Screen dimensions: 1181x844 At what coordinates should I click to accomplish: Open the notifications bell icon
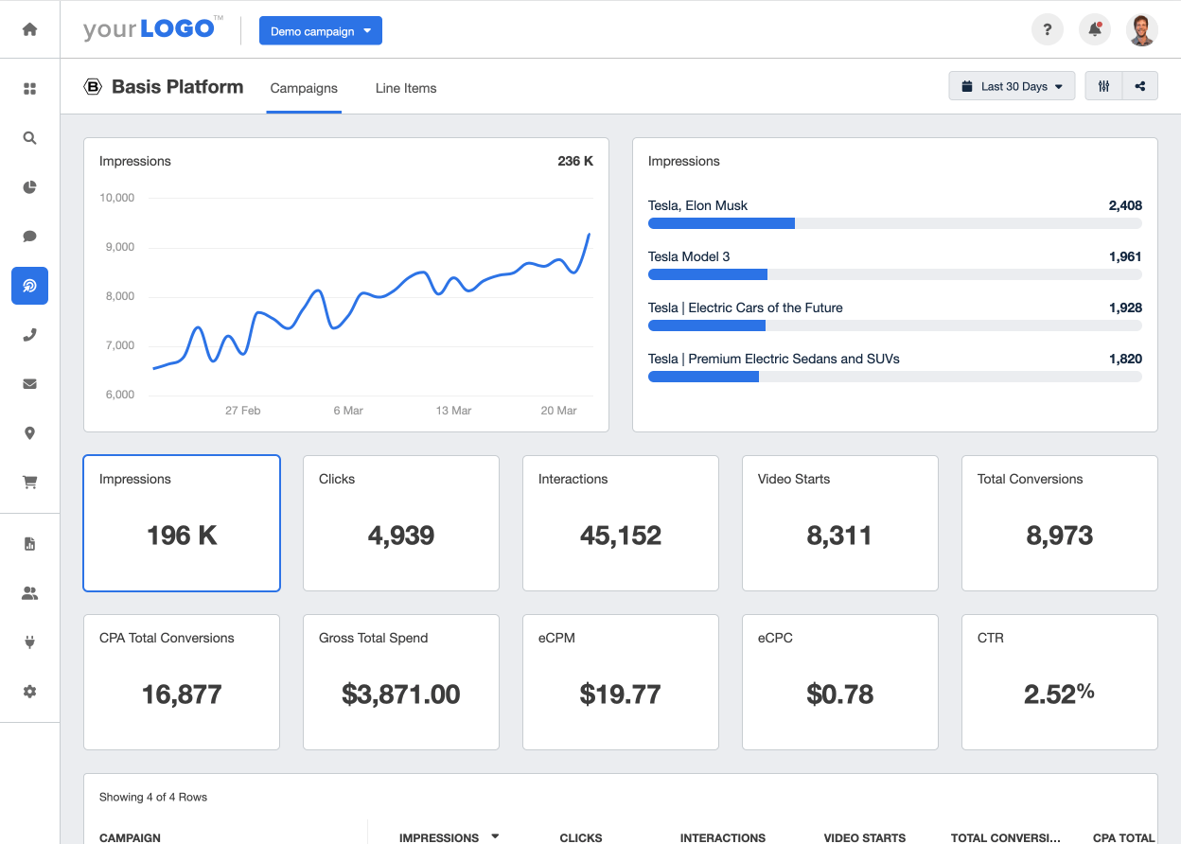pos(1095,29)
